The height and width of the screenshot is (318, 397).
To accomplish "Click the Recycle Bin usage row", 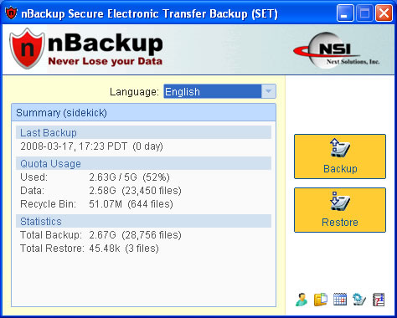I will [97, 204].
